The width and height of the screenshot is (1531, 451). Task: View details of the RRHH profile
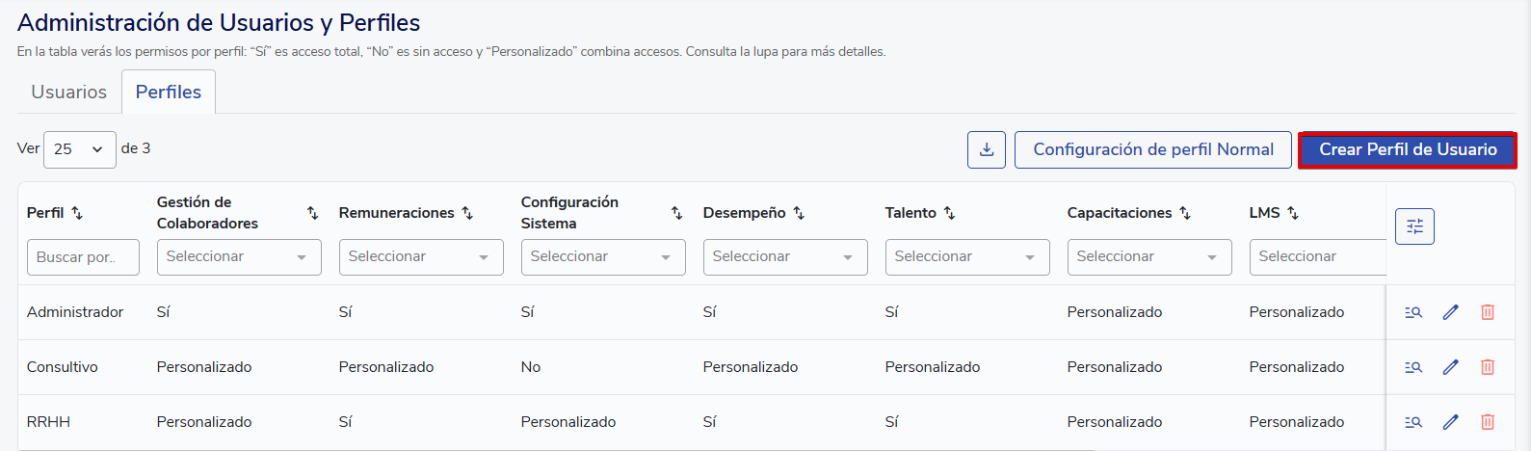point(1413,422)
